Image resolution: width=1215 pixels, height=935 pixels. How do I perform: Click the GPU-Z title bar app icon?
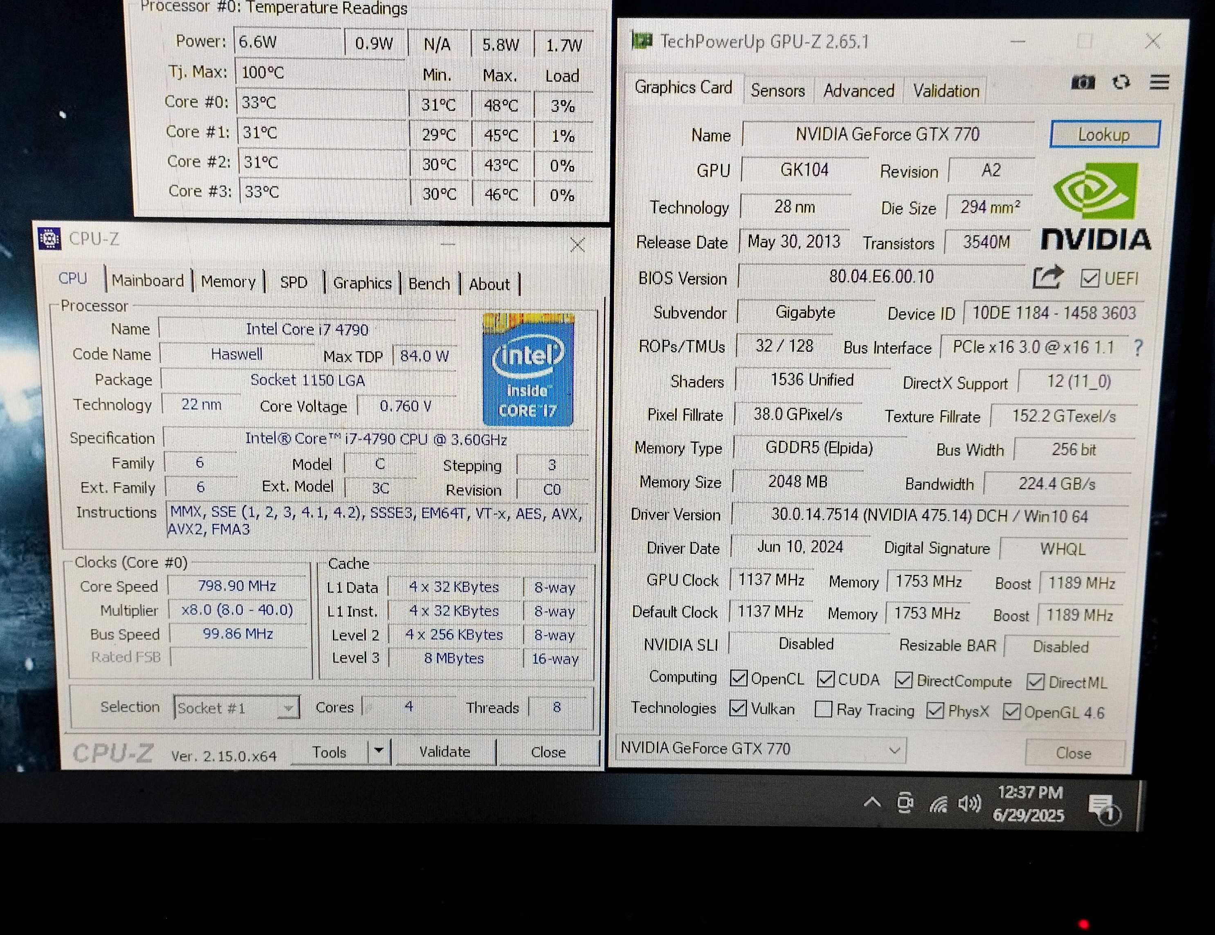click(642, 40)
